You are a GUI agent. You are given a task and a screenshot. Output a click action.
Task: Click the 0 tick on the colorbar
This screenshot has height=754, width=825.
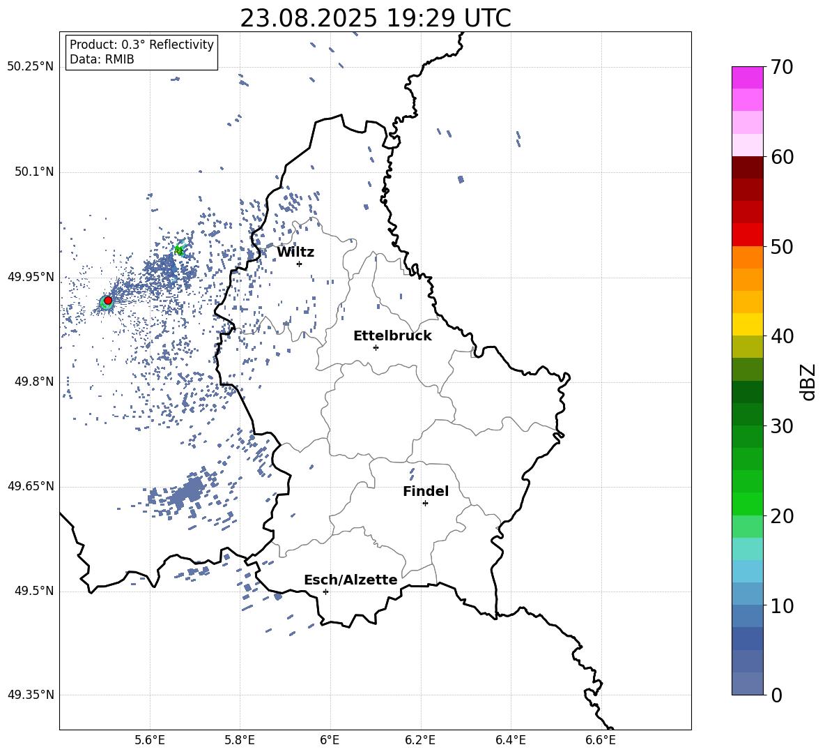click(x=777, y=695)
